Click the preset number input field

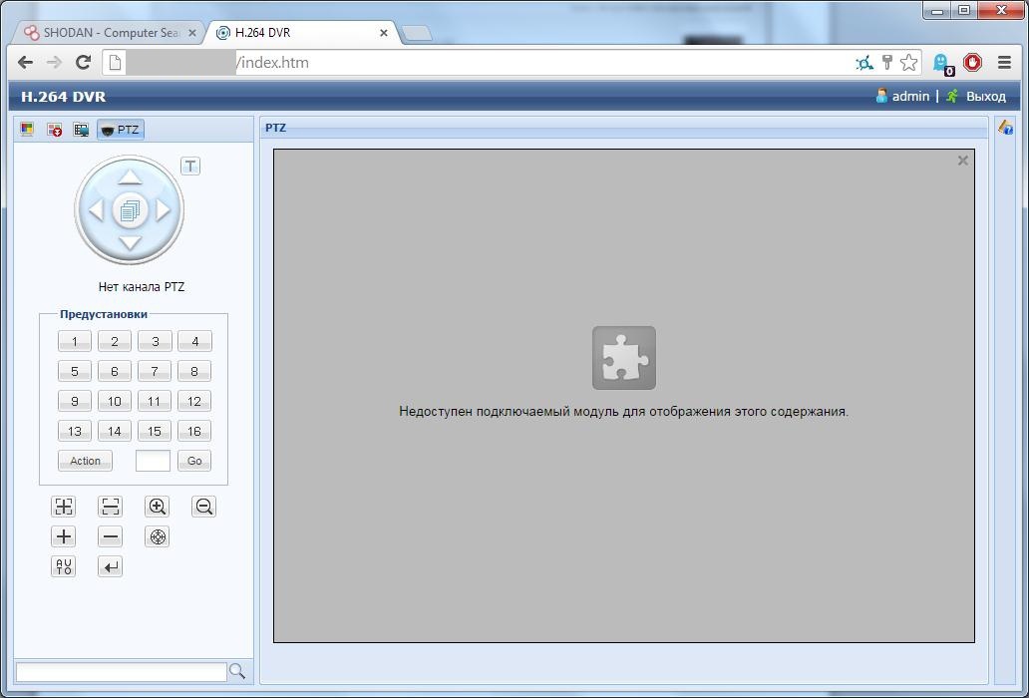[153, 461]
